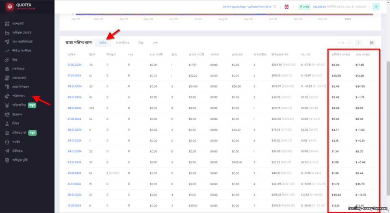Copy the affiliate sign-up link

click(x=275, y=7)
